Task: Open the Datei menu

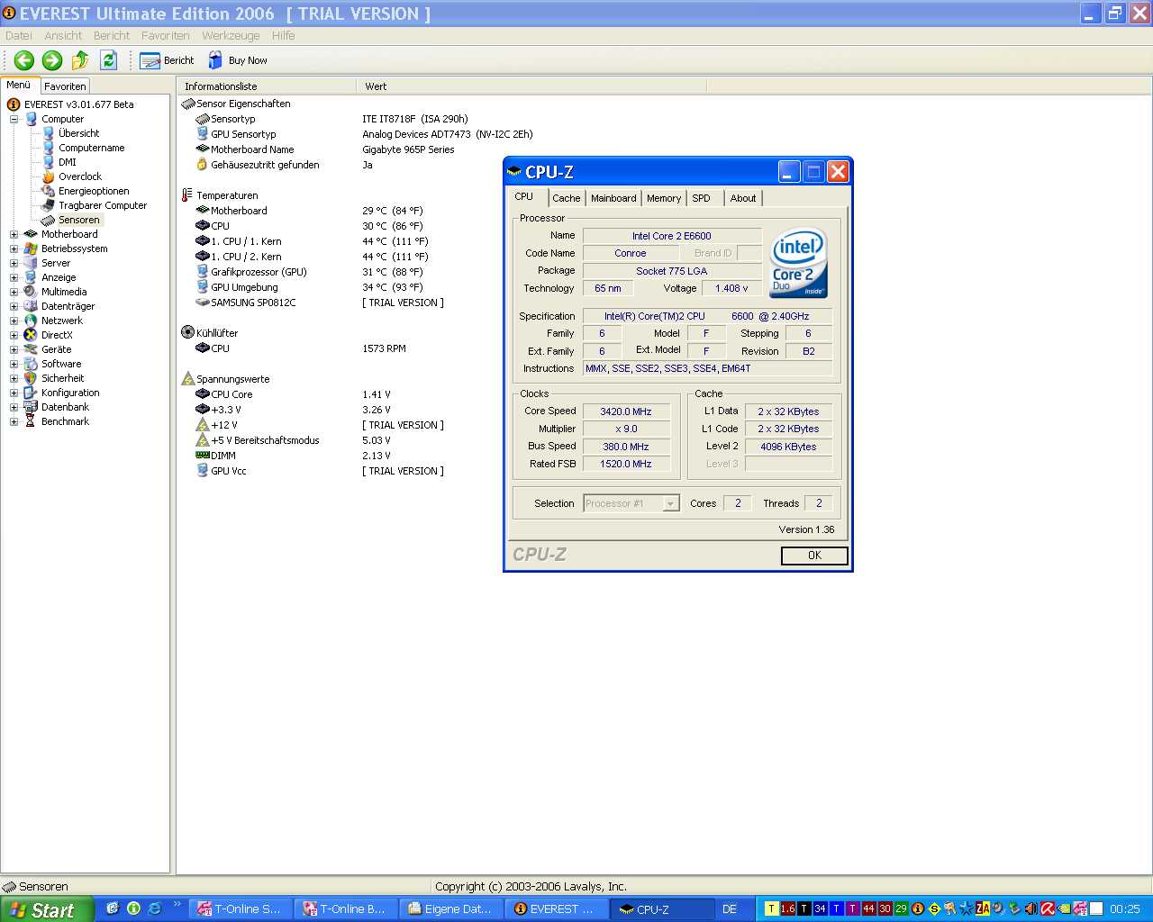Action: [x=18, y=36]
